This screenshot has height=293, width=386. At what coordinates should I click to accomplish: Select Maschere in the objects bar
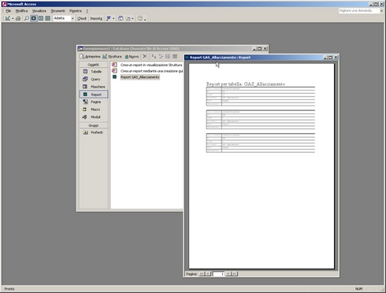[94, 87]
